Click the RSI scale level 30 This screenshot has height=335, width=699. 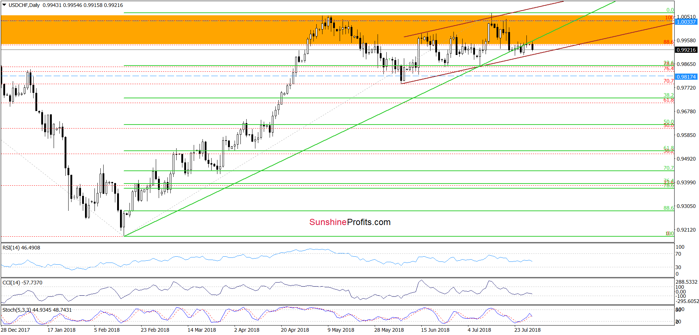pos(679,267)
